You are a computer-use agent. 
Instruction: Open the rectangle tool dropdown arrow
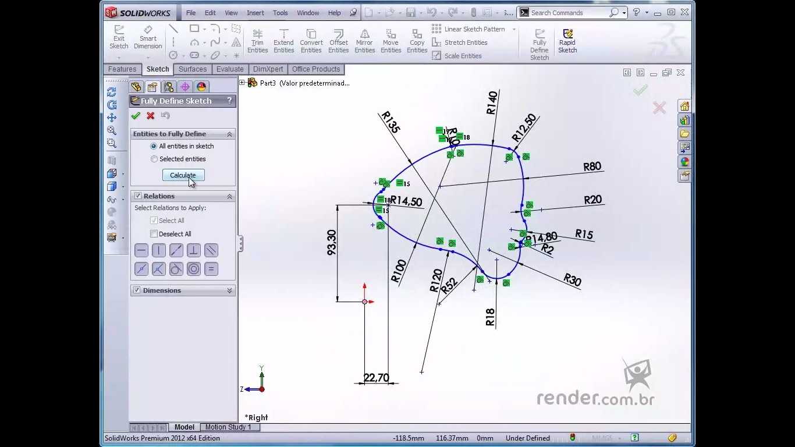204,29
